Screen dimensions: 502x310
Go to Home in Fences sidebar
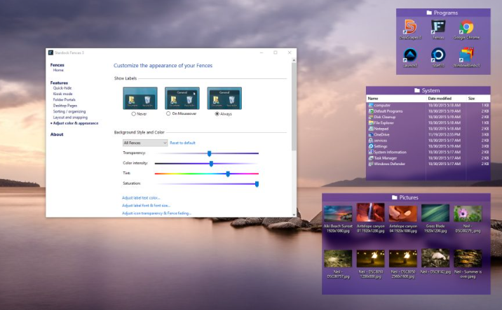click(x=58, y=70)
